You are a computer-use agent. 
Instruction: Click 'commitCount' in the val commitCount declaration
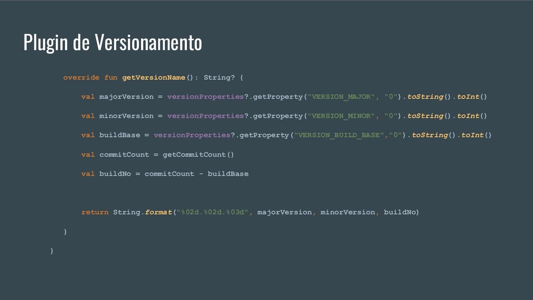click(124, 155)
